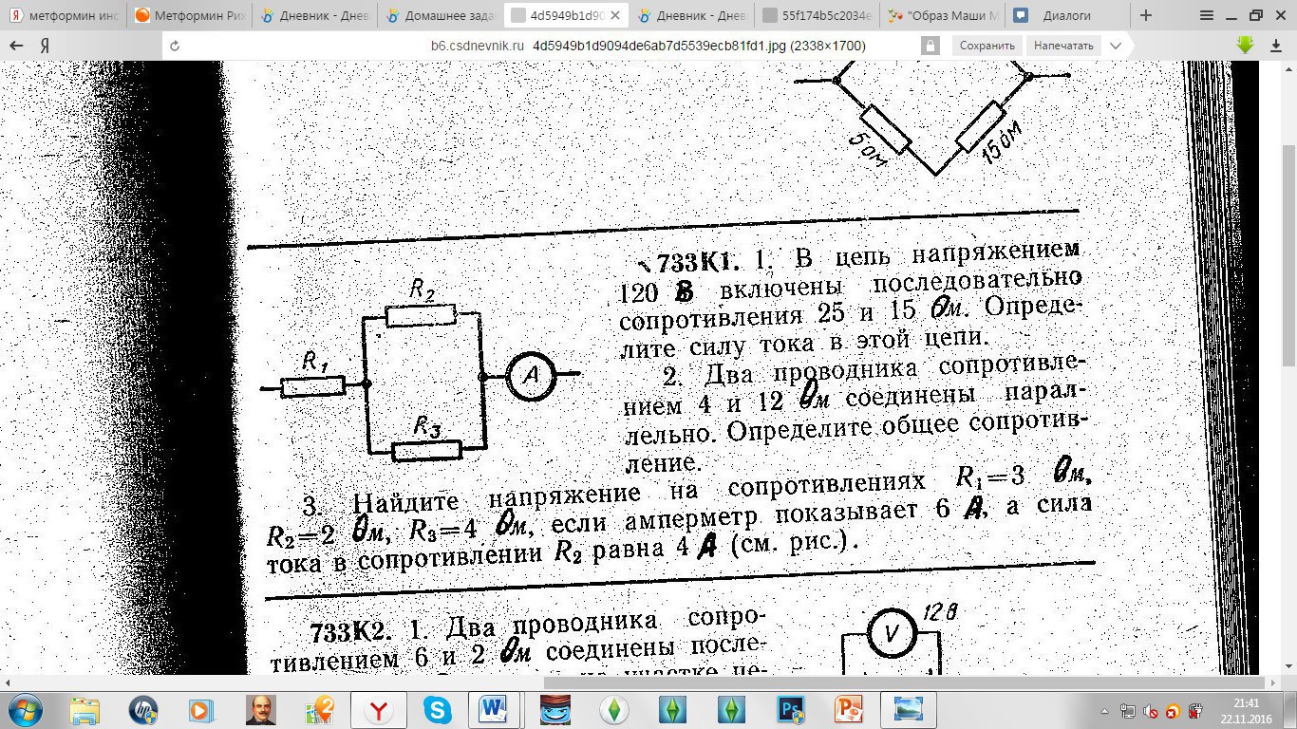
Task: Click the Напечатать button
Action: pyautogui.click(x=1063, y=46)
